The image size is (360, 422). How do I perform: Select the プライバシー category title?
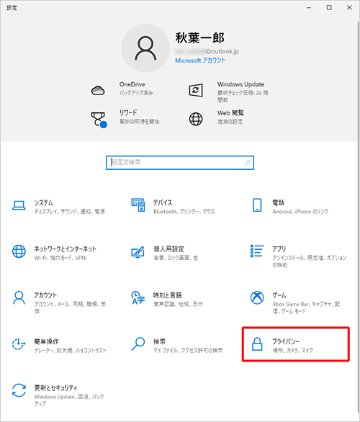[x=286, y=341]
